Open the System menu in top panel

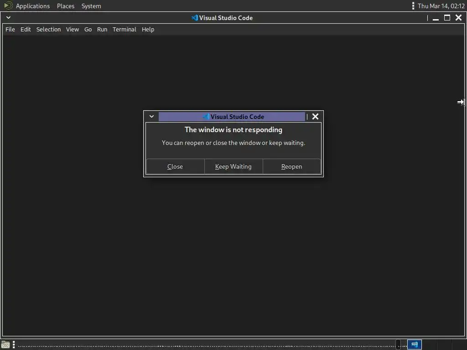tap(91, 6)
